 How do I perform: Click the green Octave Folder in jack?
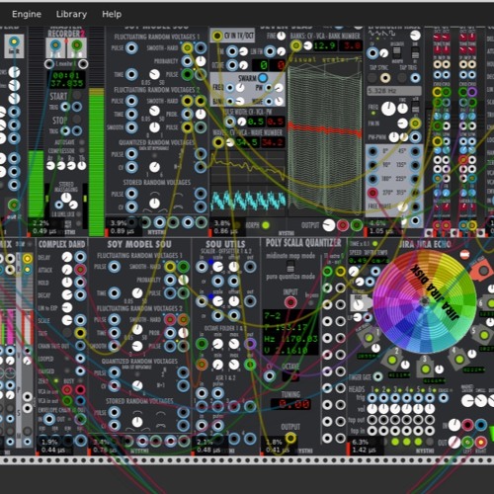(202, 344)
